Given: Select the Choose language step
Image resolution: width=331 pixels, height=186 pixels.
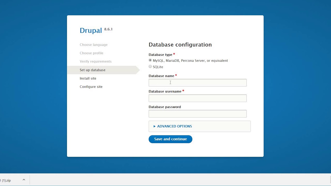Looking at the screenshot, I should 94,45.
